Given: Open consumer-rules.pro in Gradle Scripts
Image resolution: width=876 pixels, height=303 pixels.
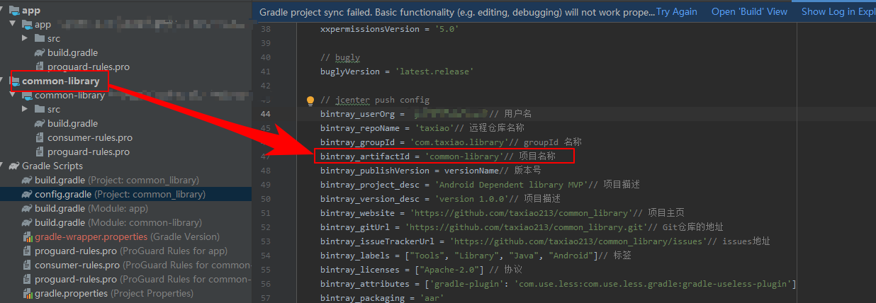Looking at the screenshot, I should tap(143, 265).
